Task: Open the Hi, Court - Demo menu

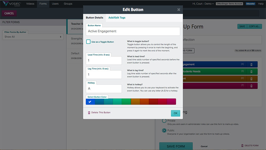Action: pos(203,4)
